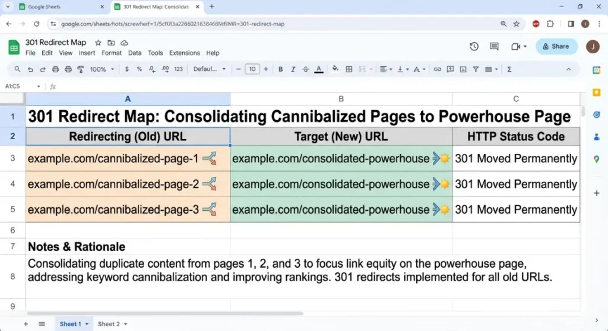Screen dimensions: 608x331
Task: Open the zoom 100% dropdown
Action: (x=102, y=69)
